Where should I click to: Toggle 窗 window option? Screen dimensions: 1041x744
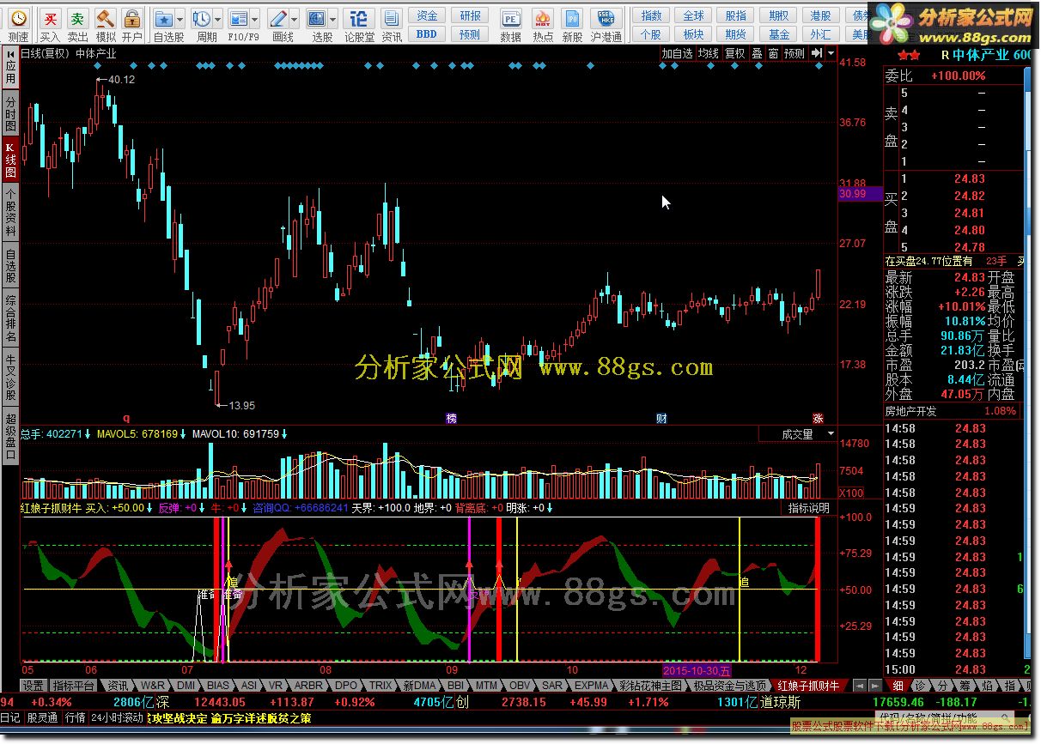(774, 53)
